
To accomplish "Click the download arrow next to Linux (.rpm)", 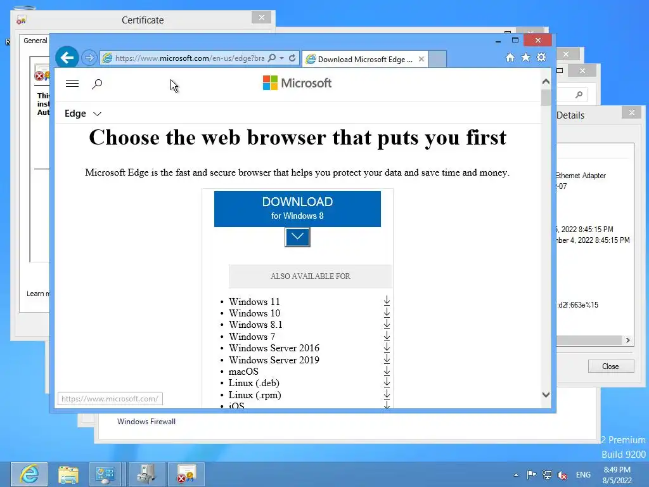I will tap(387, 394).
